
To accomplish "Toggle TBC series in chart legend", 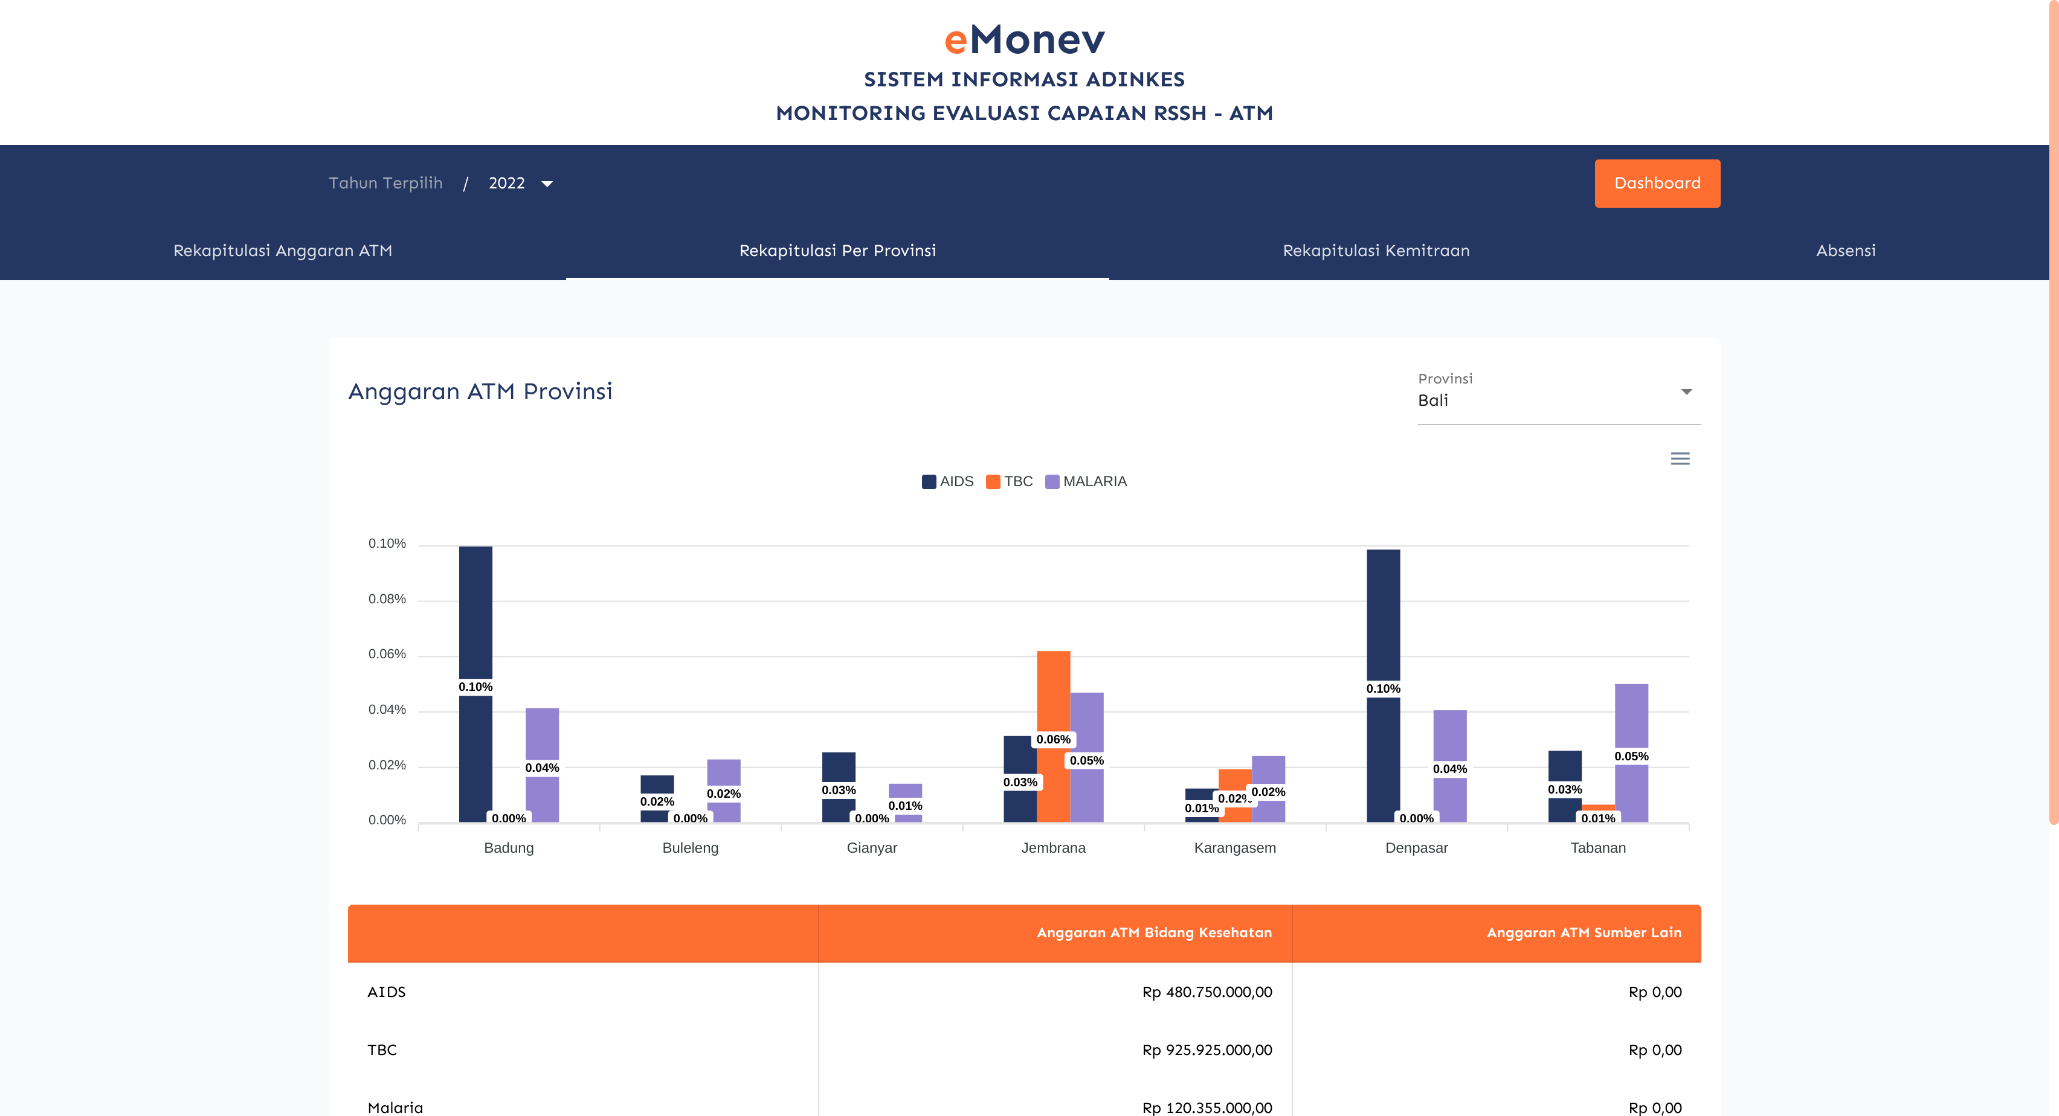I will (1017, 482).
